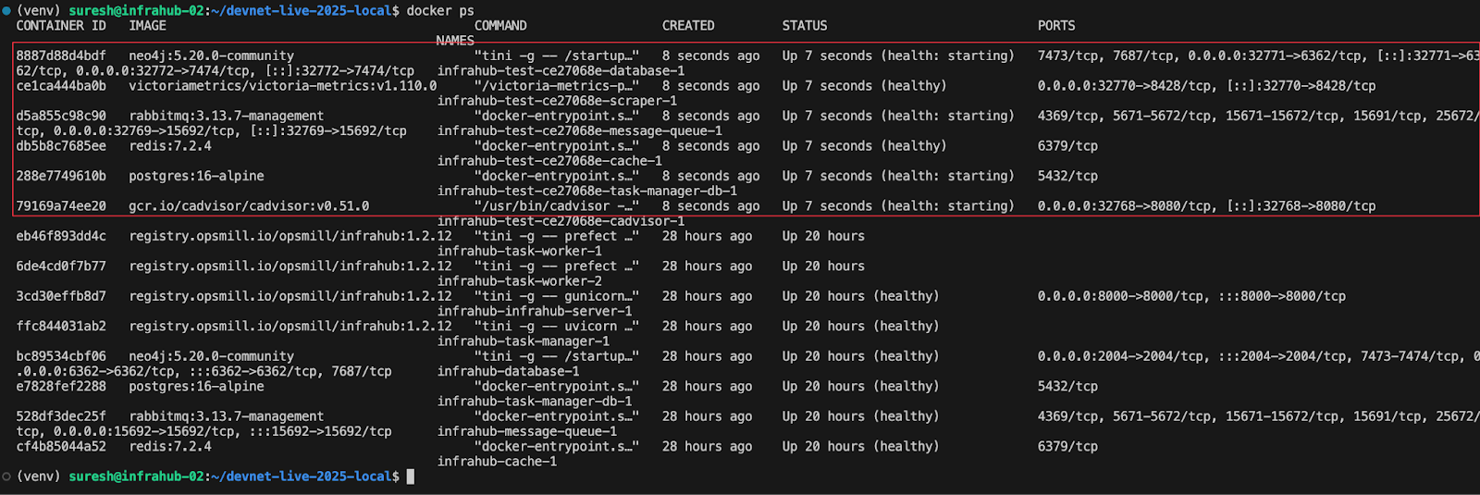Image resolution: width=1480 pixels, height=495 pixels.
Task: Click the PORTS column header
Action: (x=1056, y=26)
